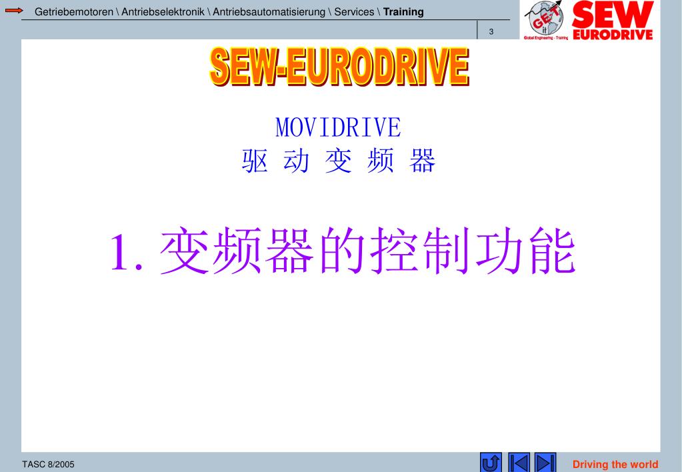Select Antriebselektronik in the breadcrumb
Image resolution: width=682 pixels, height=472 pixels.
tap(163, 12)
